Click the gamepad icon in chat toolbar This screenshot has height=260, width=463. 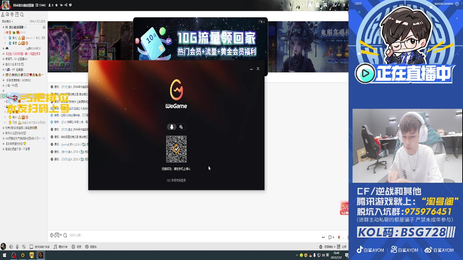coord(57,235)
